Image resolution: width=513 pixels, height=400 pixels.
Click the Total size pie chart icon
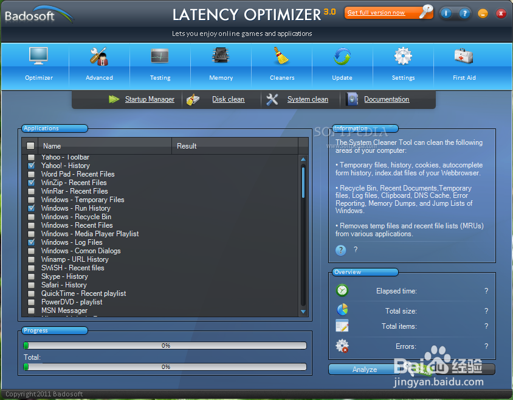point(342,309)
